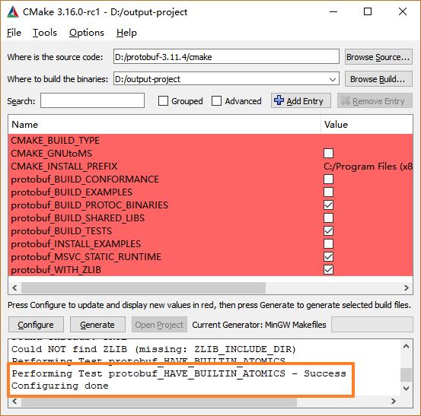This screenshot has height=416, width=421.
Task: Toggle protobuf_BUILD_CONFORMANCE checkbox
Action: point(328,179)
